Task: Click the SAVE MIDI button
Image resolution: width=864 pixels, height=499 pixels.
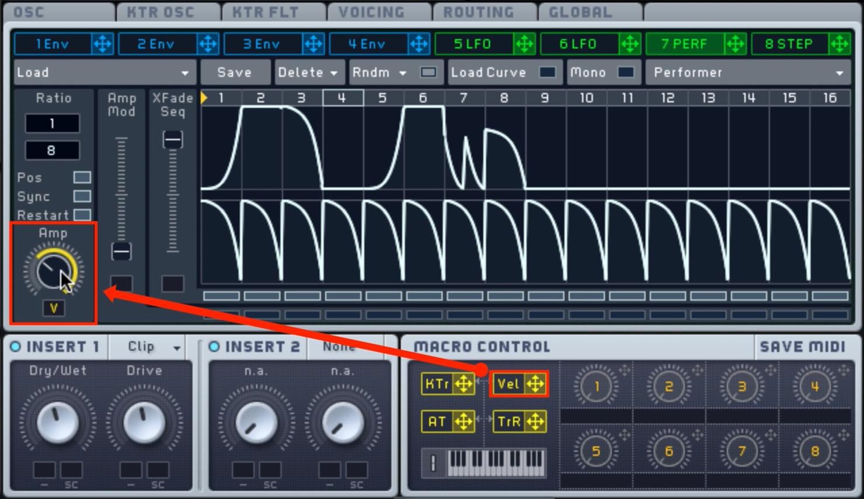Action: [803, 347]
